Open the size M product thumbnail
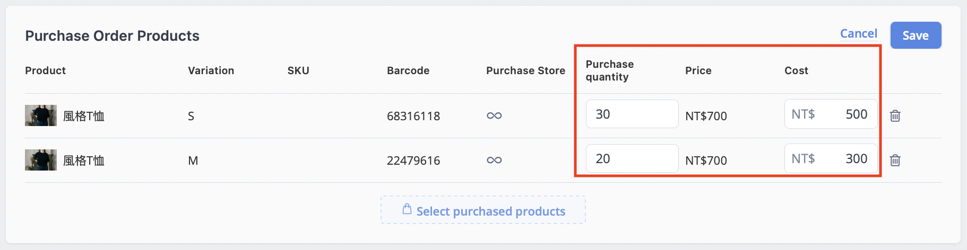 [41, 160]
